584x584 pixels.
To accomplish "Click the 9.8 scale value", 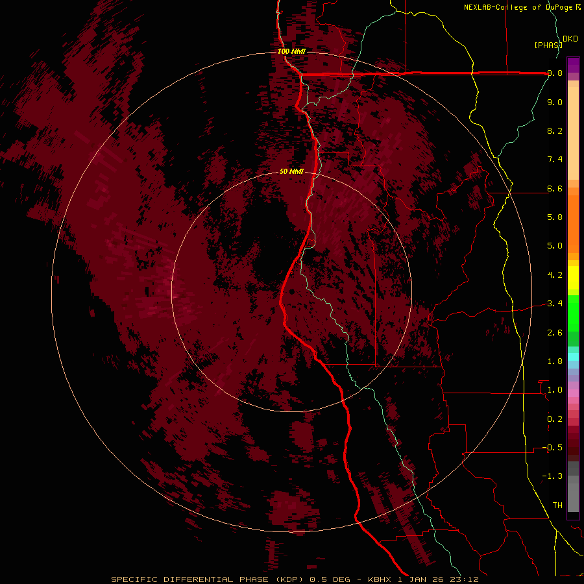I will [x=555, y=73].
